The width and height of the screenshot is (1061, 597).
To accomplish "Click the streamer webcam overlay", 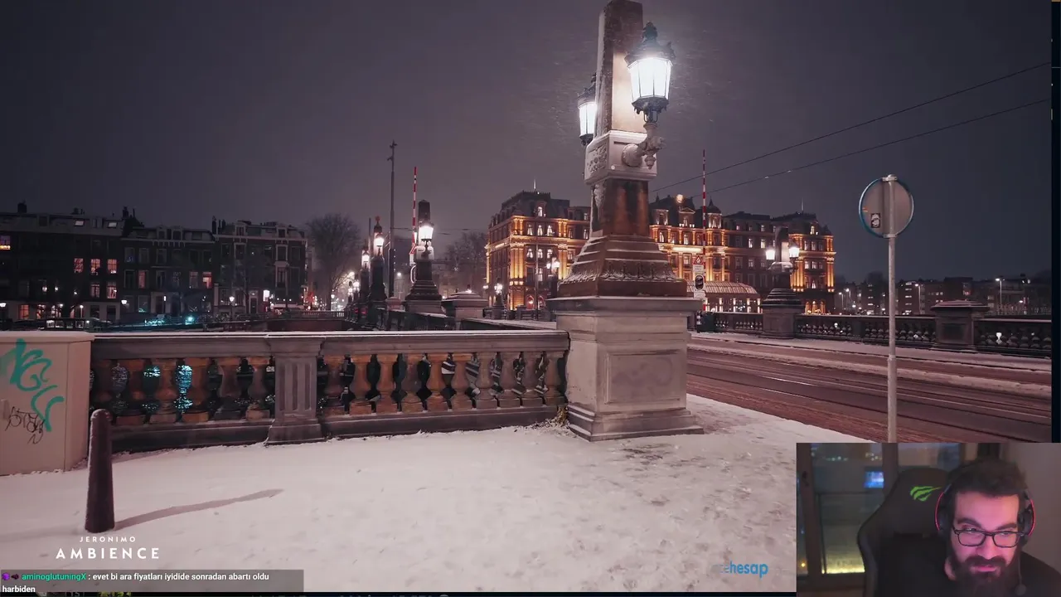I will tap(928, 520).
